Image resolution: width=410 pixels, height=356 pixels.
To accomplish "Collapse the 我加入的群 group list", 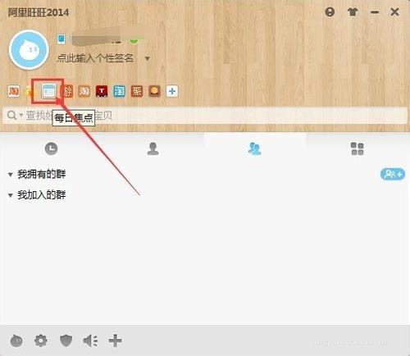I will (11, 195).
